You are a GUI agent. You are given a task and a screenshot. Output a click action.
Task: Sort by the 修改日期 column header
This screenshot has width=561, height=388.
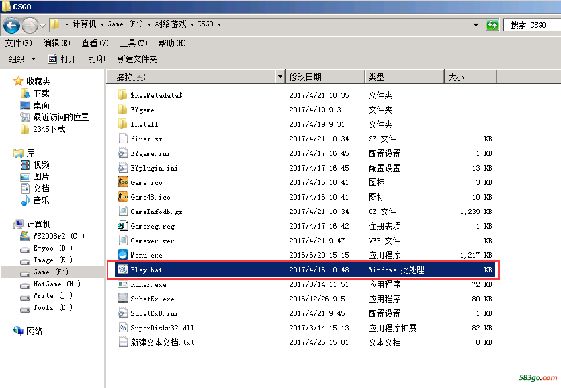pyautogui.click(x=325, y=77)
